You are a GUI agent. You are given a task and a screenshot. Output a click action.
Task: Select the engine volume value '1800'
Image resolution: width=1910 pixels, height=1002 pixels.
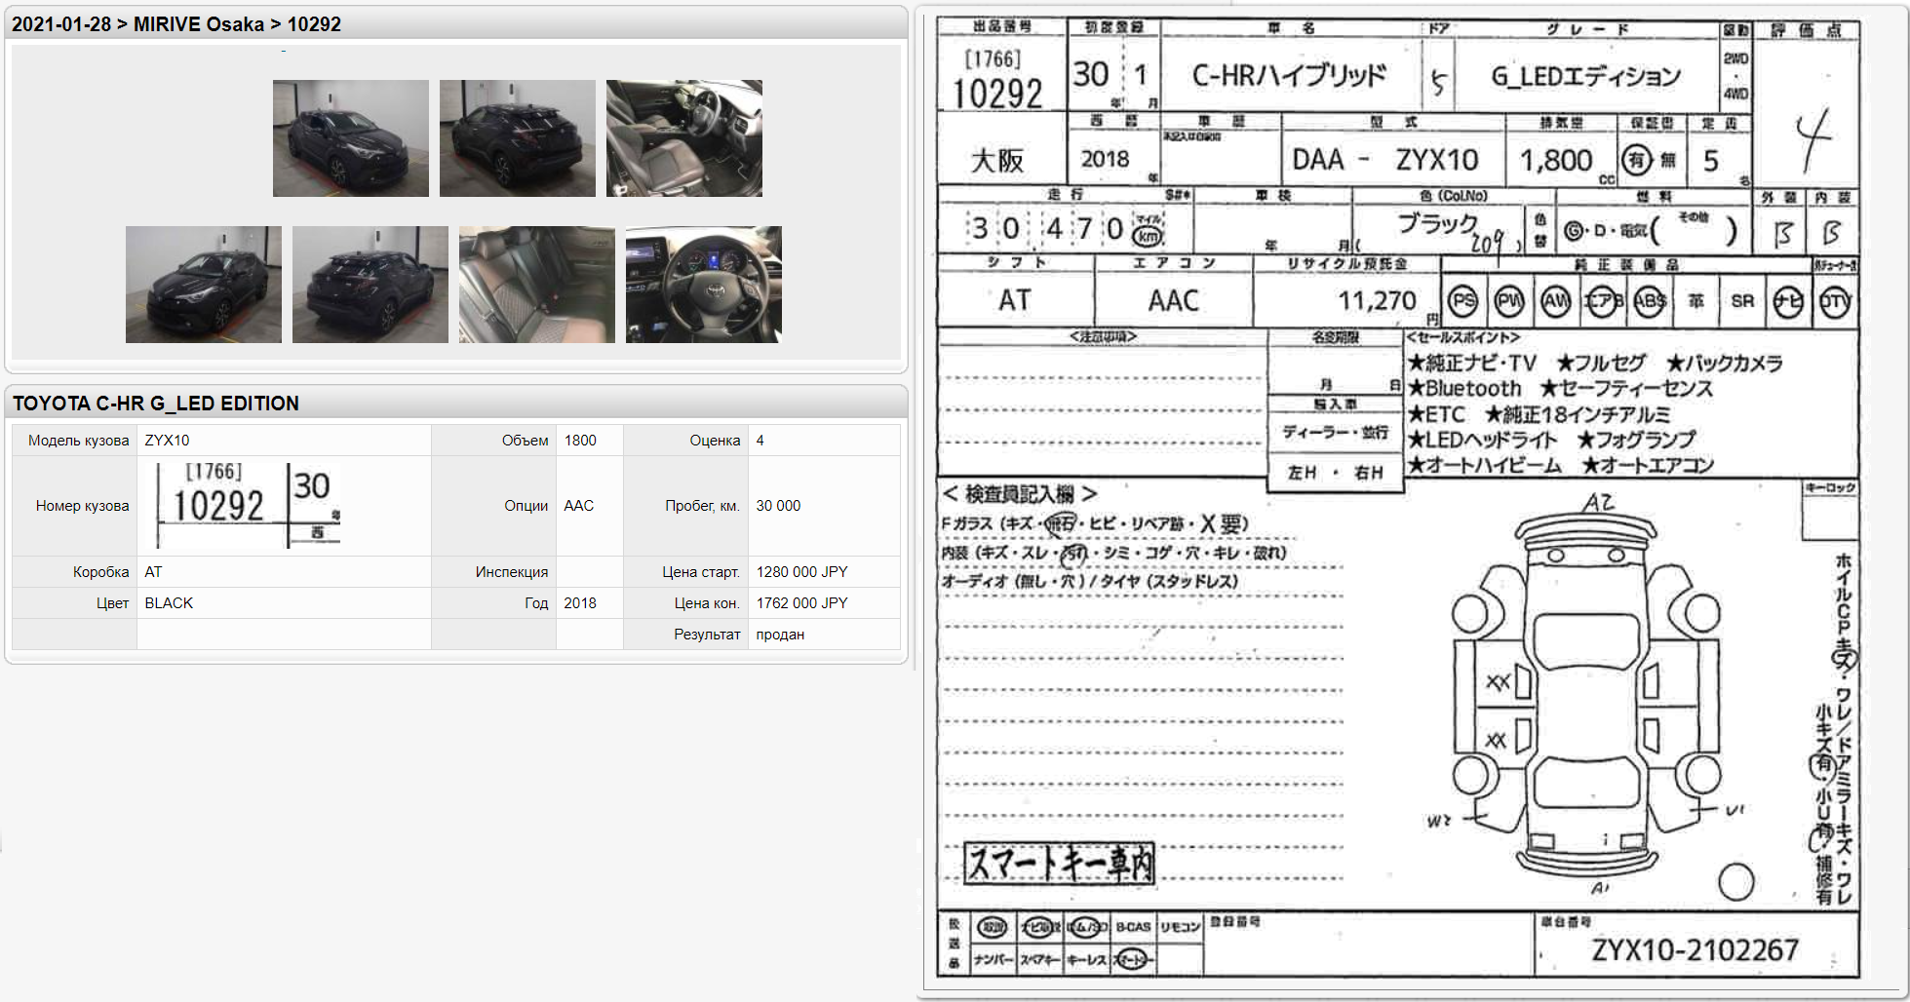580,441
